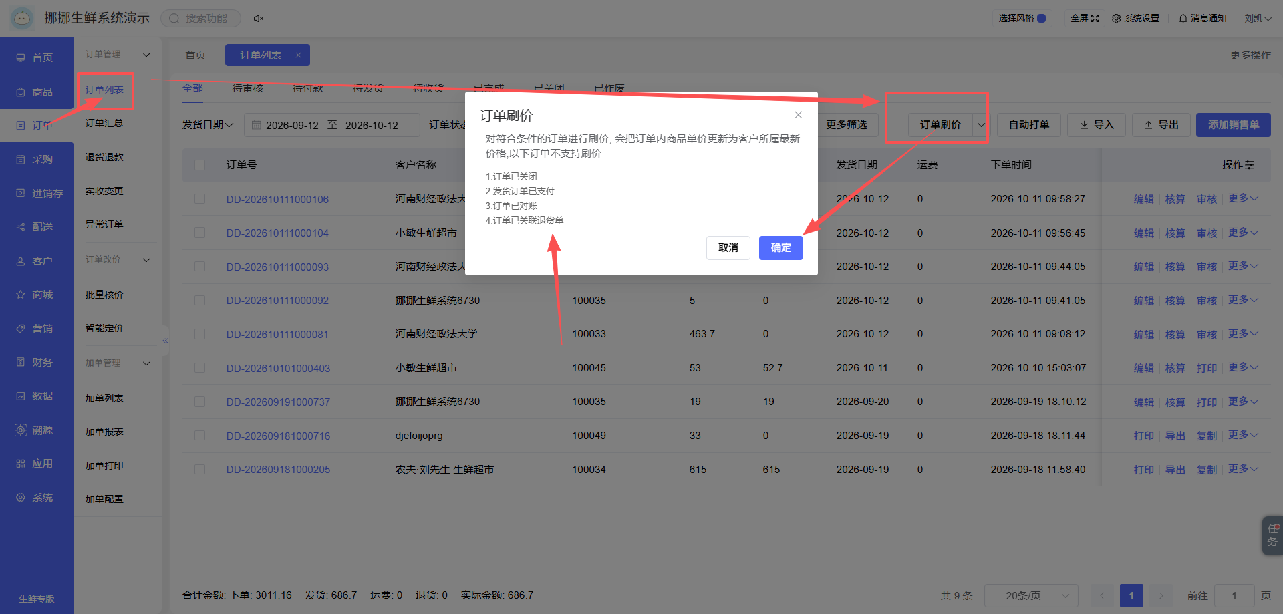Screen dimensions: 1283x614
Task: Toggle 全屏 fullscreen mode
Action: (x=1085, y=19)
